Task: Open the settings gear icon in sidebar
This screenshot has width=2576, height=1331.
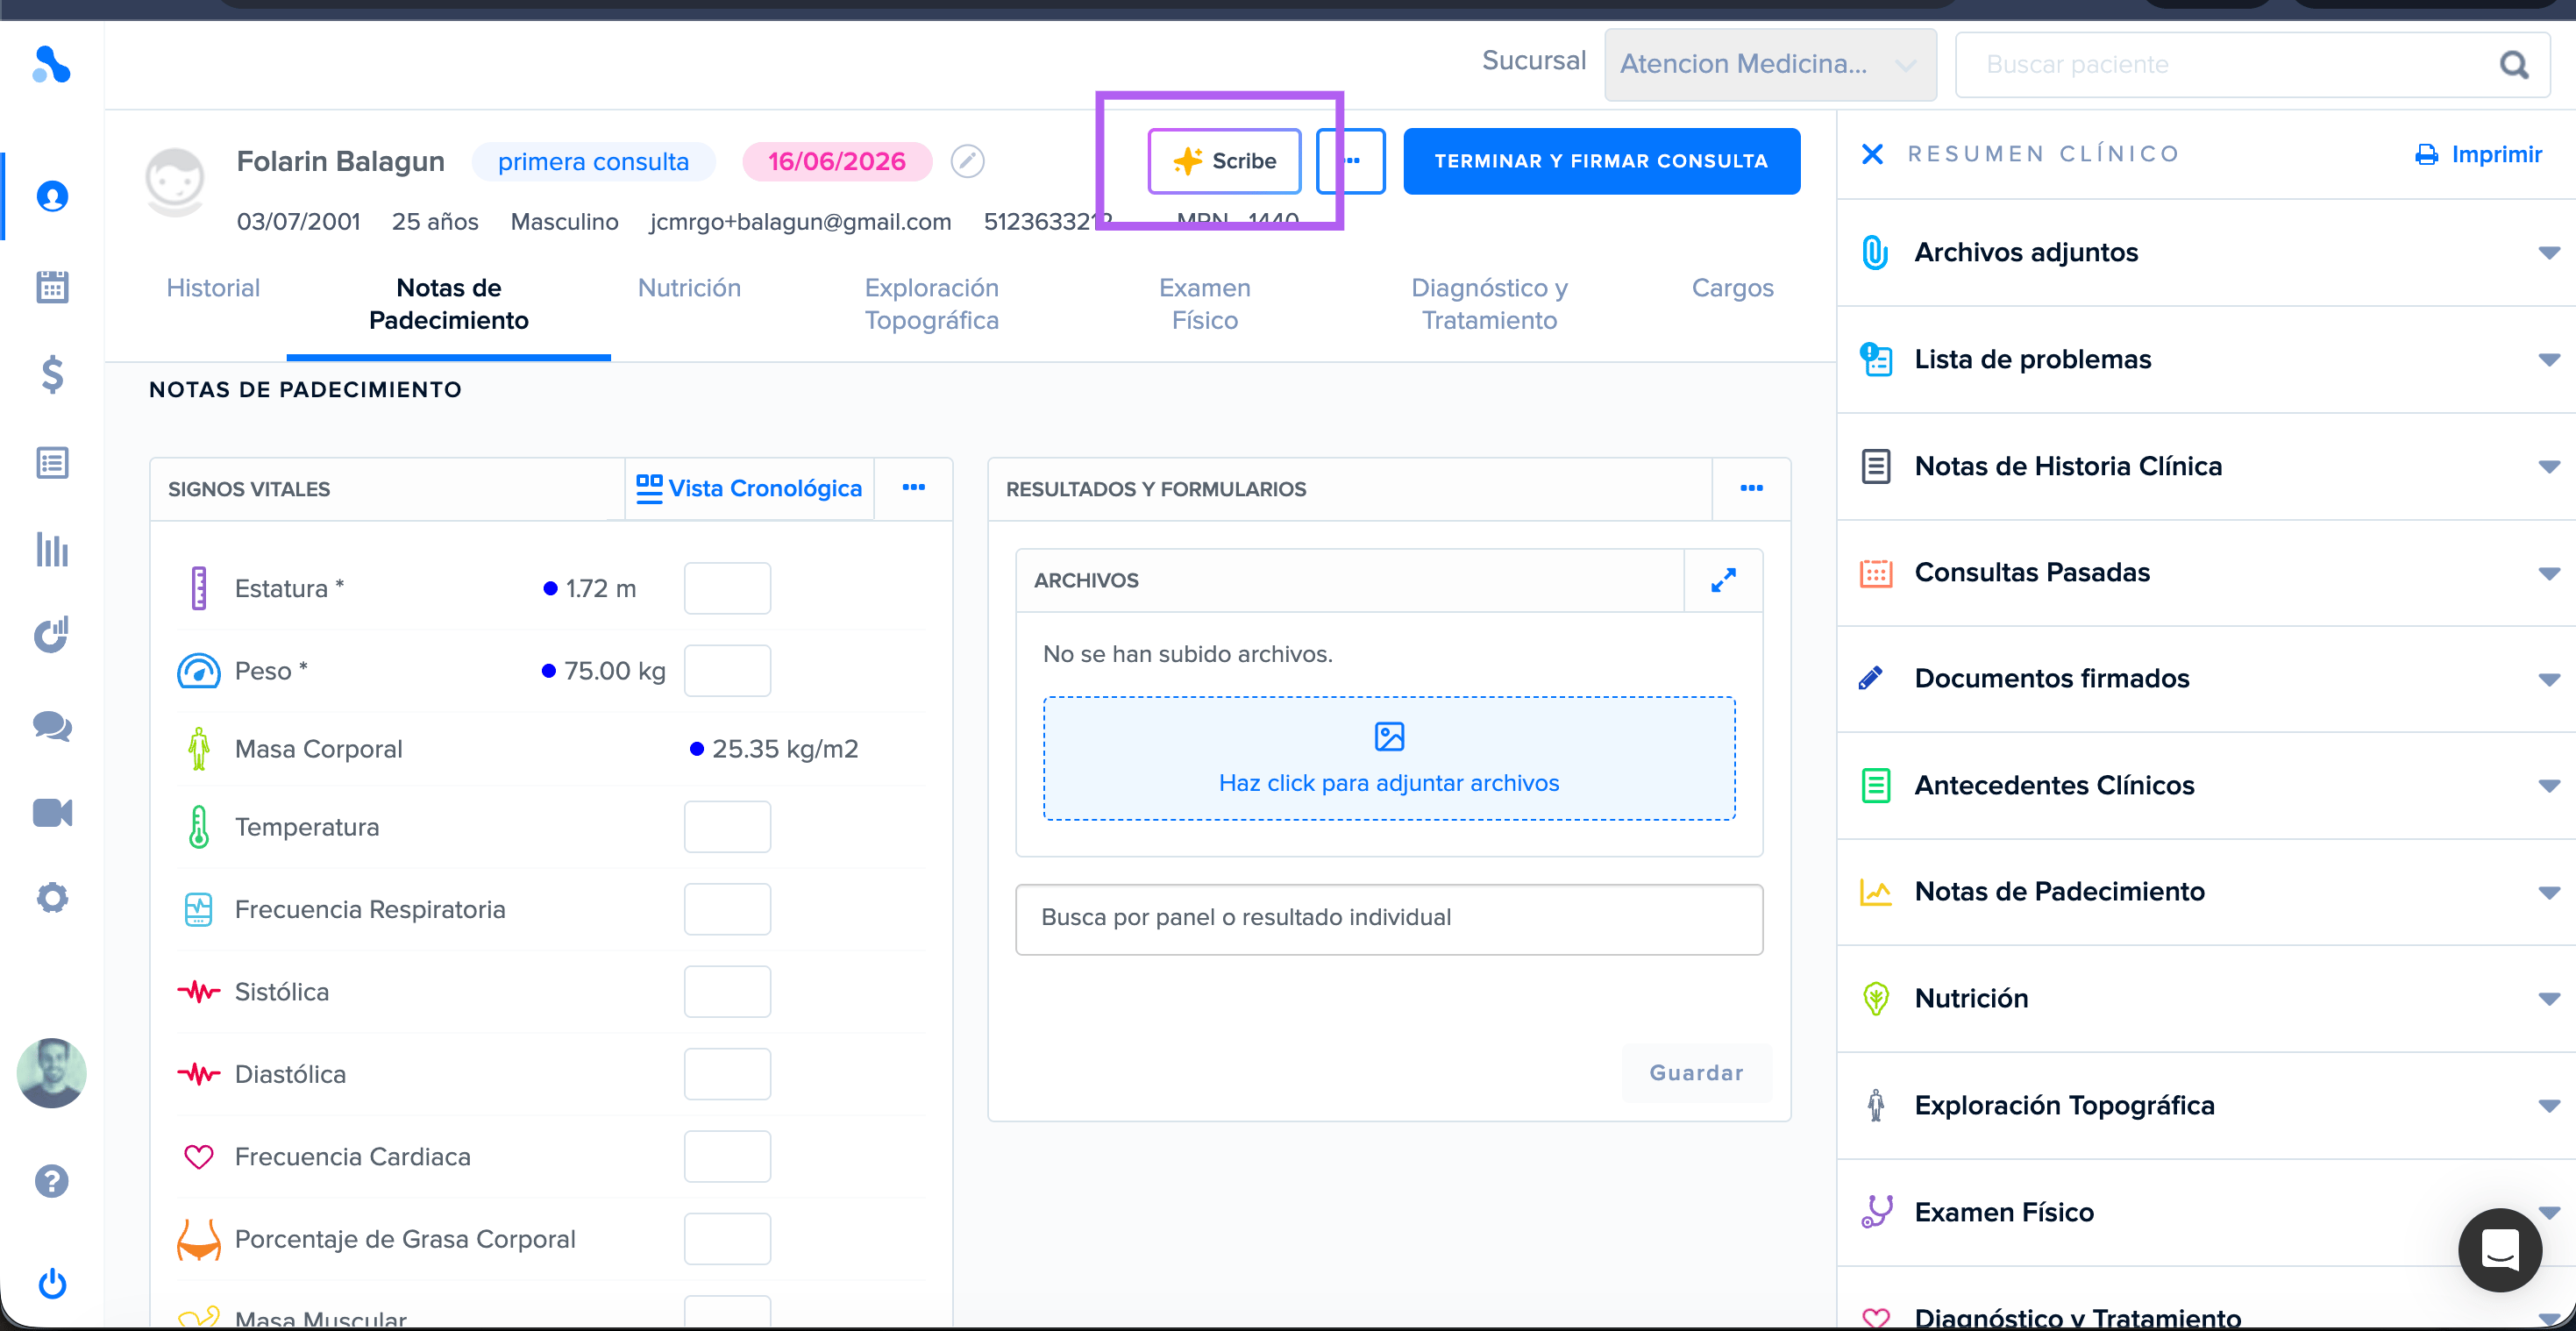Action: pos(52,898)
